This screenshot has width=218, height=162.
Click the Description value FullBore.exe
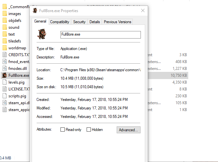pyautogui.click(x=70, y=57)
